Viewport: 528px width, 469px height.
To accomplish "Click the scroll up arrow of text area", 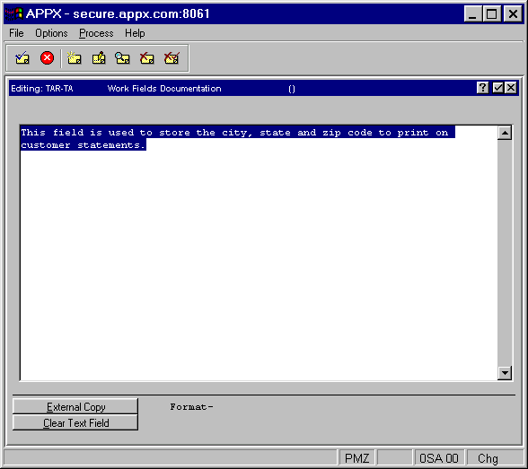I will point(505,133).
